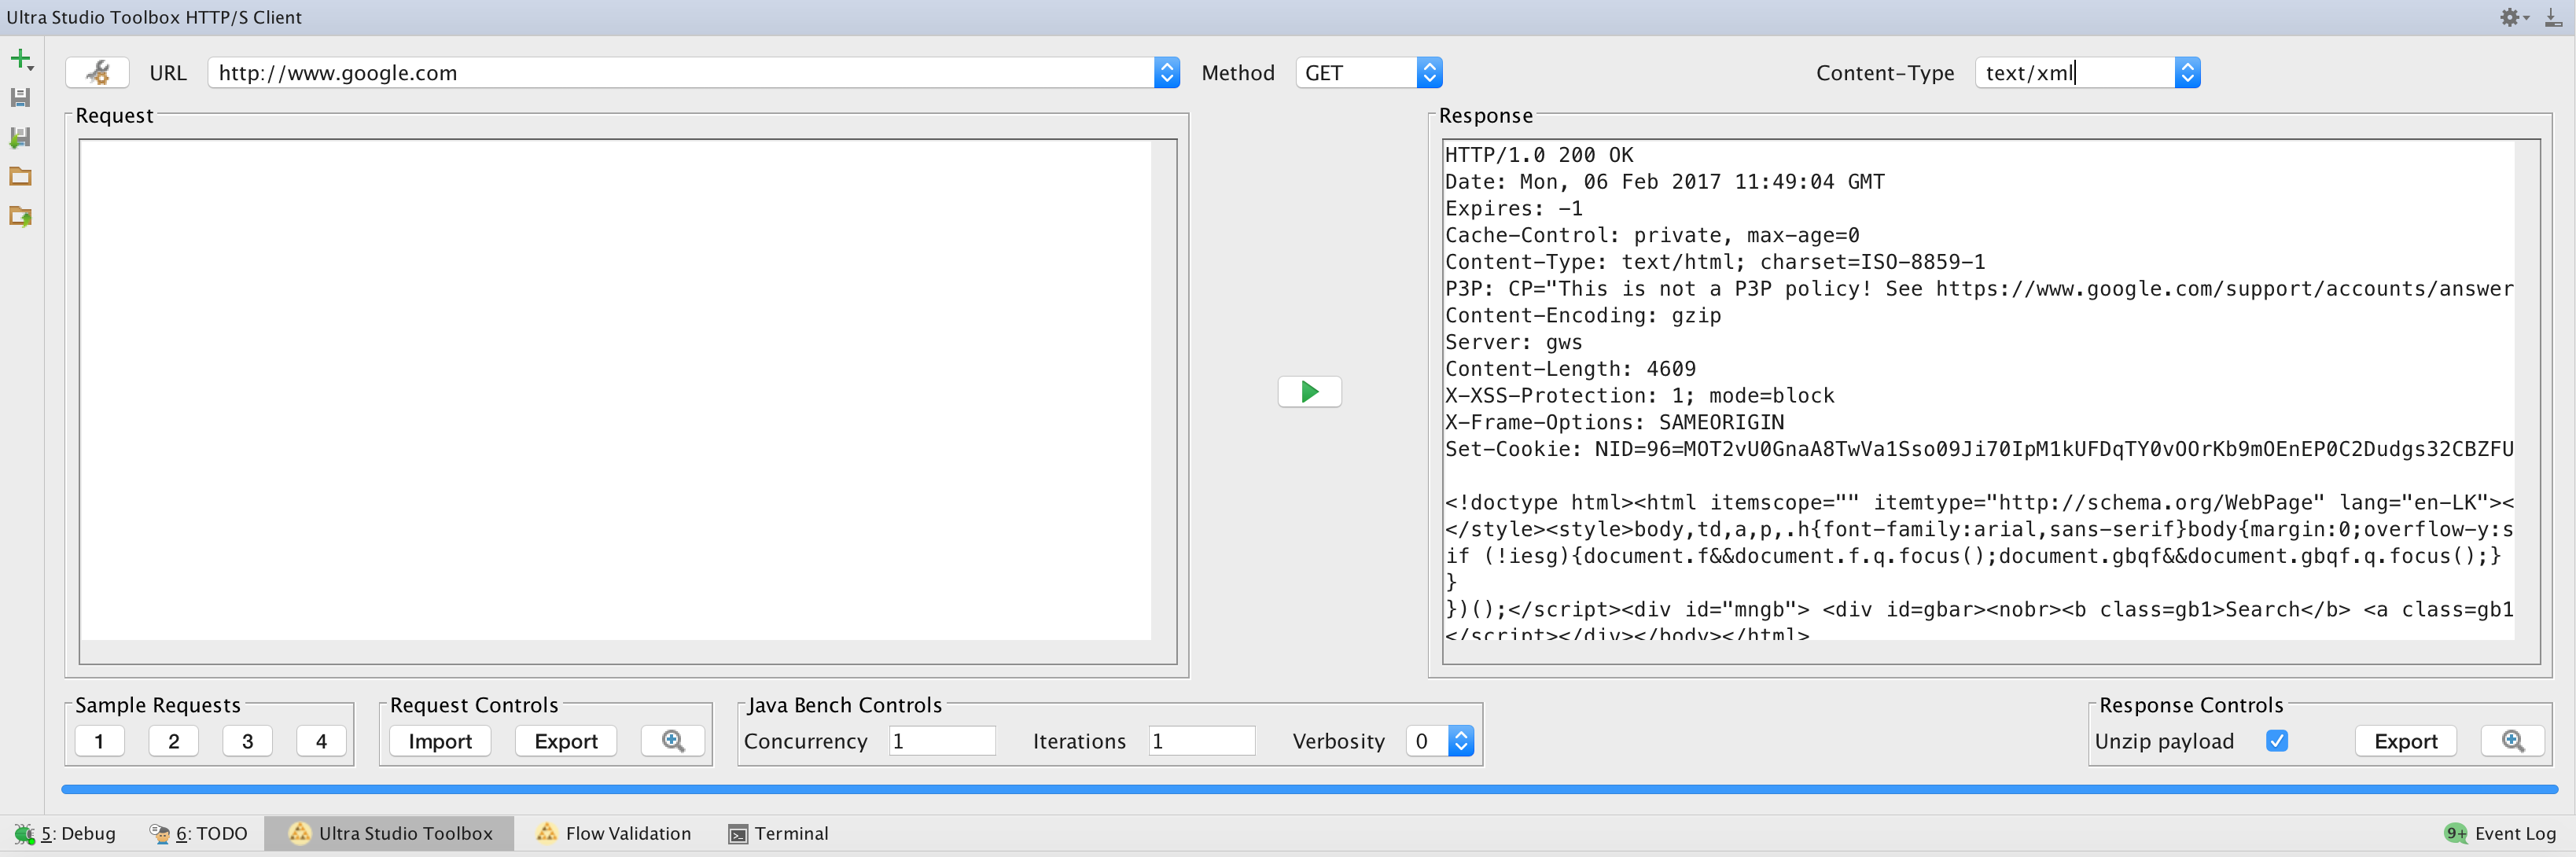Click inside the empty Request text area
The width and height of the screenshot is (2576, 857).
(x=616, y=390)
